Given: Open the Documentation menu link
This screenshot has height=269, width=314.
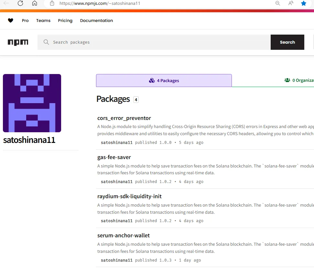Looking at the screenshot, I should pyautogui.click(x=96, y=21).
